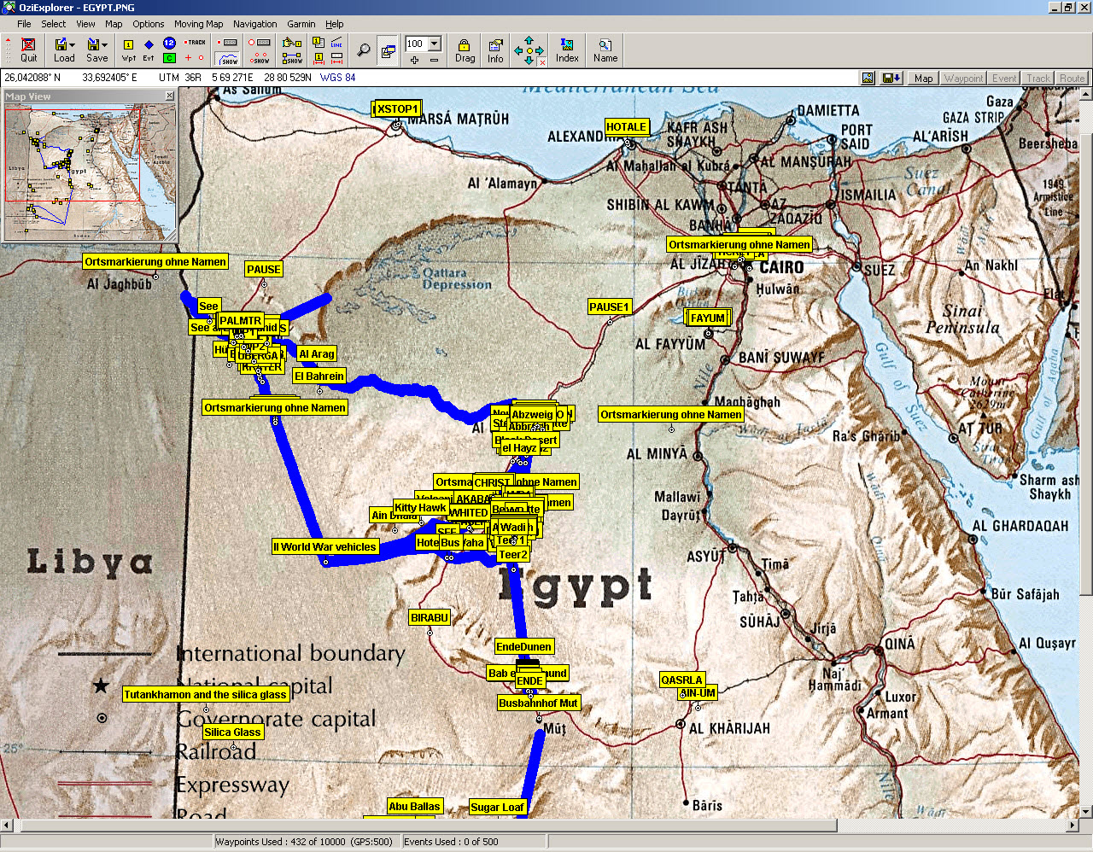This screenshot has width=1093, height=852.
Task: Click the zoom out minus icon
Action: 434,60
